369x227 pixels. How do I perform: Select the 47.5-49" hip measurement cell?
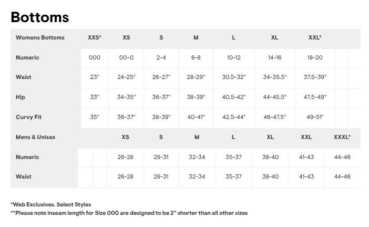tap(315, 97)
